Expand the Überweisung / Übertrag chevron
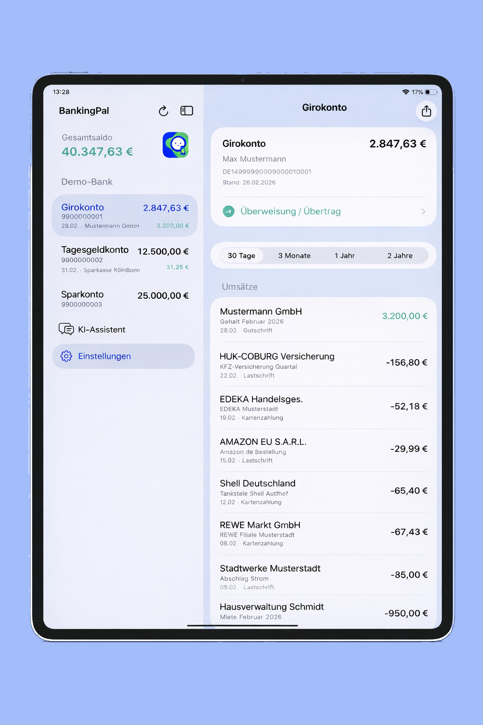Viewport: 483px width, 725px height. (423, 211)
